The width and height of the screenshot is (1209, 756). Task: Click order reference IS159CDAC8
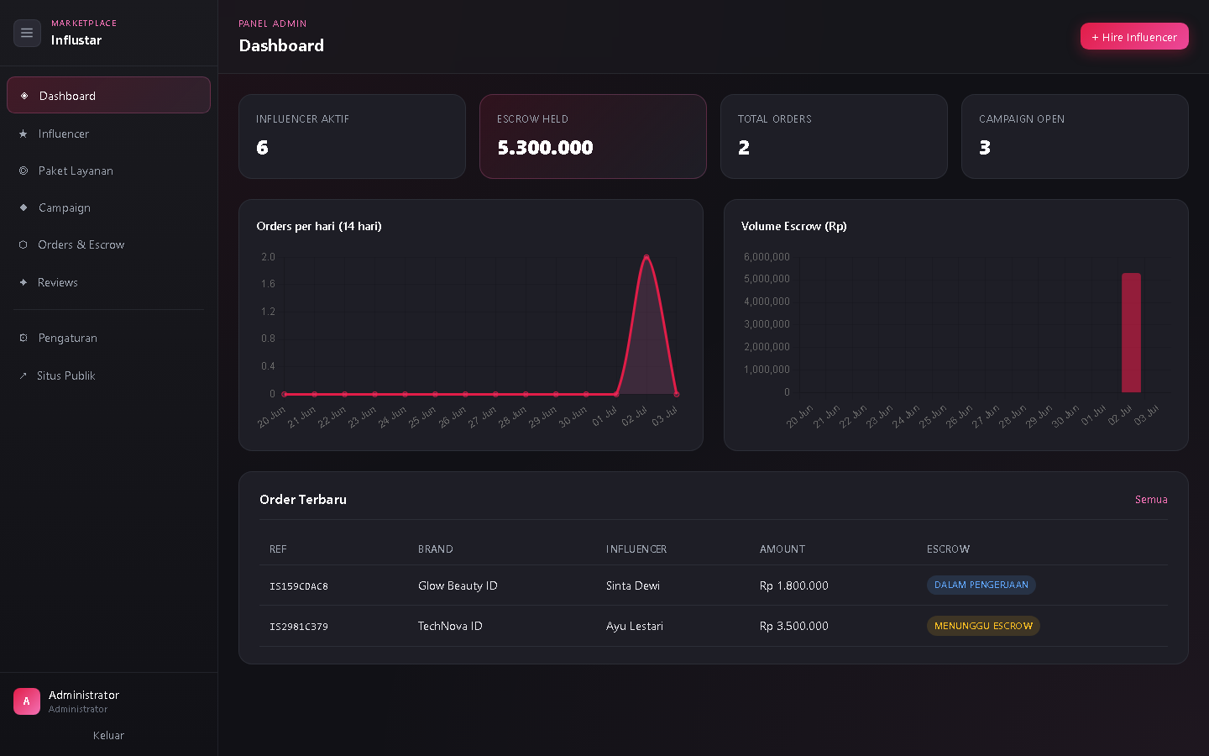299,586
